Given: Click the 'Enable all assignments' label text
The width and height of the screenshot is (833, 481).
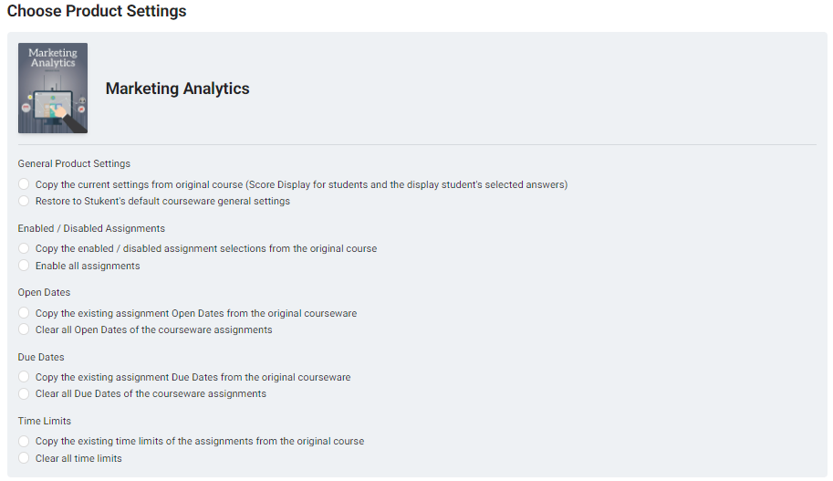Looking at the screenshot, I should coord(88,266).
